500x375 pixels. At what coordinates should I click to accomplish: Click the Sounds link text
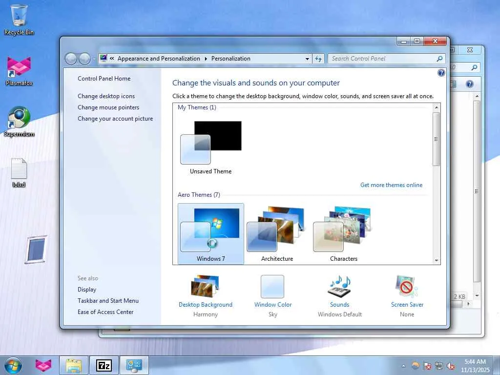point(340,305)
